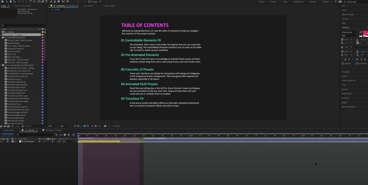Toggle the Hindi Digits checkbox
The image size is (368, 185).
coord(357,63)
